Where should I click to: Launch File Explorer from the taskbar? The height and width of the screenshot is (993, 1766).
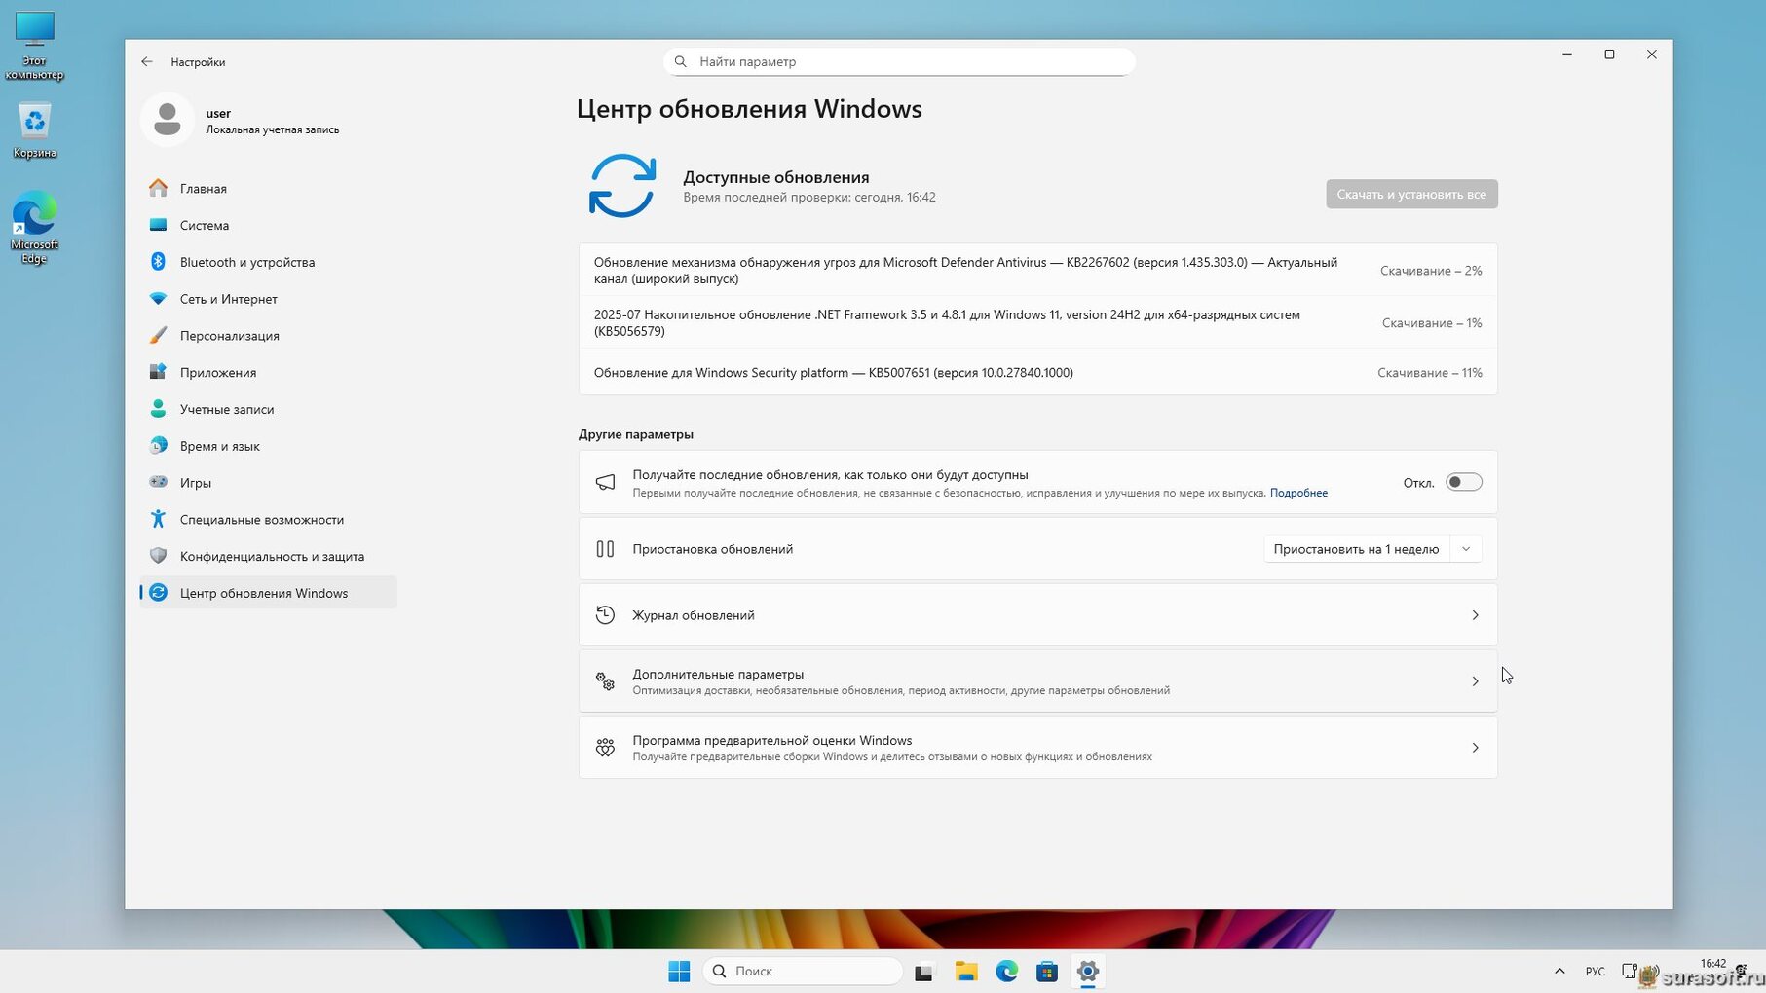tap(965, 971)
